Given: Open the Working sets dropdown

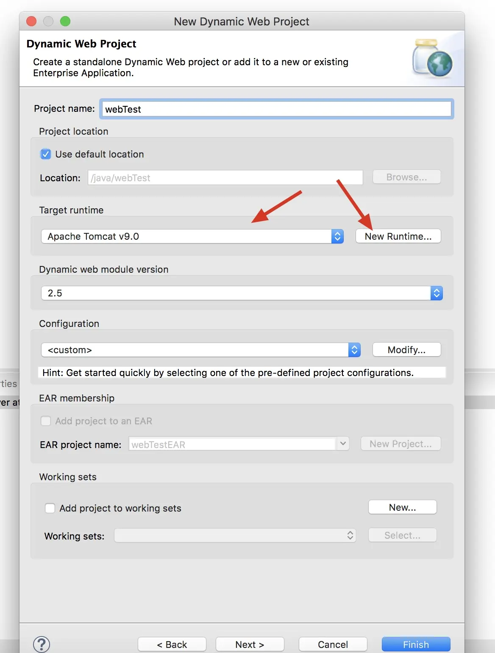Looking at the screenshot, I should (x=235, y=535).
